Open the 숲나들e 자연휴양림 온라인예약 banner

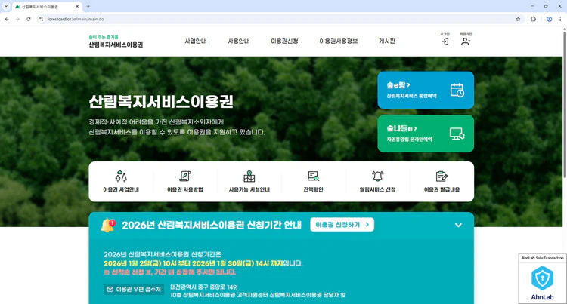(x=426, y=134)
